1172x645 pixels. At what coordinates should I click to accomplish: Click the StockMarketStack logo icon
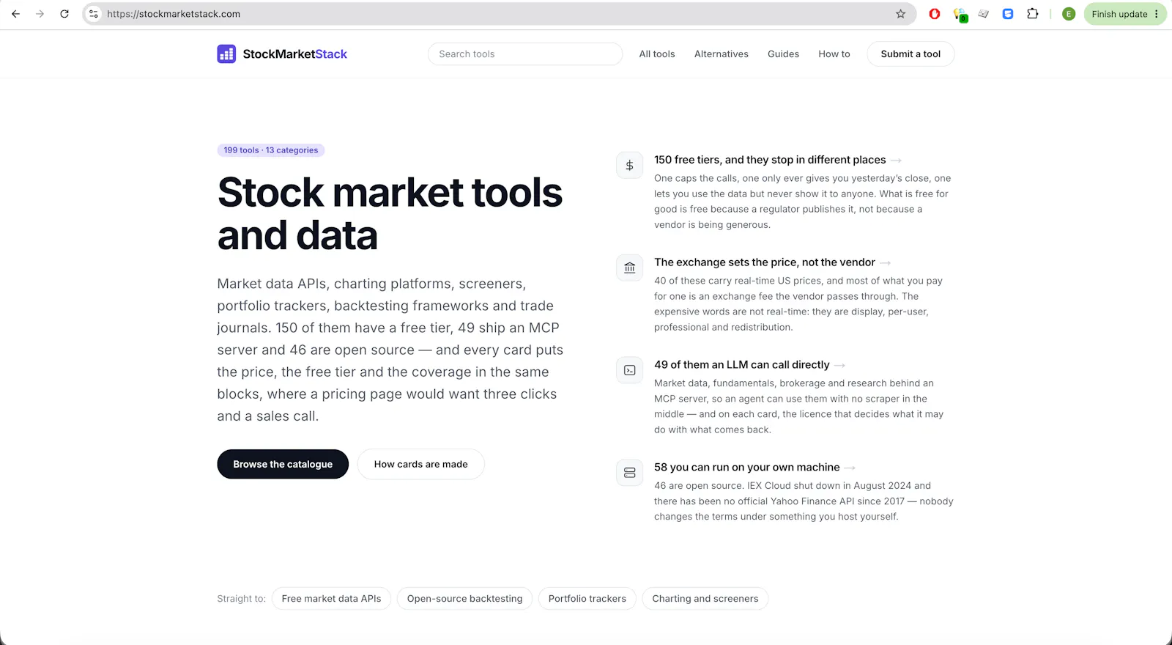(226, 54)
